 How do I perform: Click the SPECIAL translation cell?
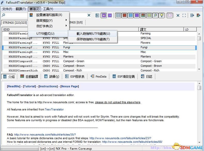pyautogui.click(x=146, y=38)
